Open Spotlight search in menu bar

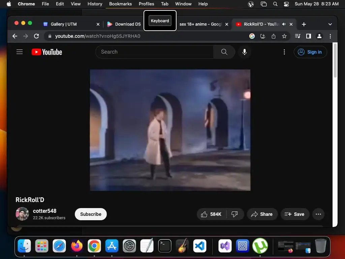275,4
